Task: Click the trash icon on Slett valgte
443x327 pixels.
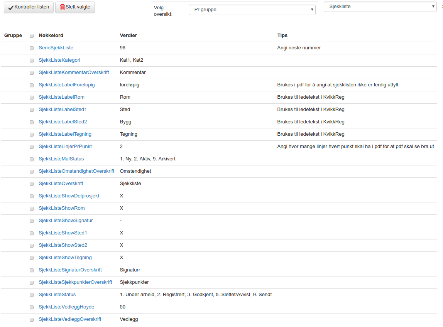Action: click(x=63, y=7)
